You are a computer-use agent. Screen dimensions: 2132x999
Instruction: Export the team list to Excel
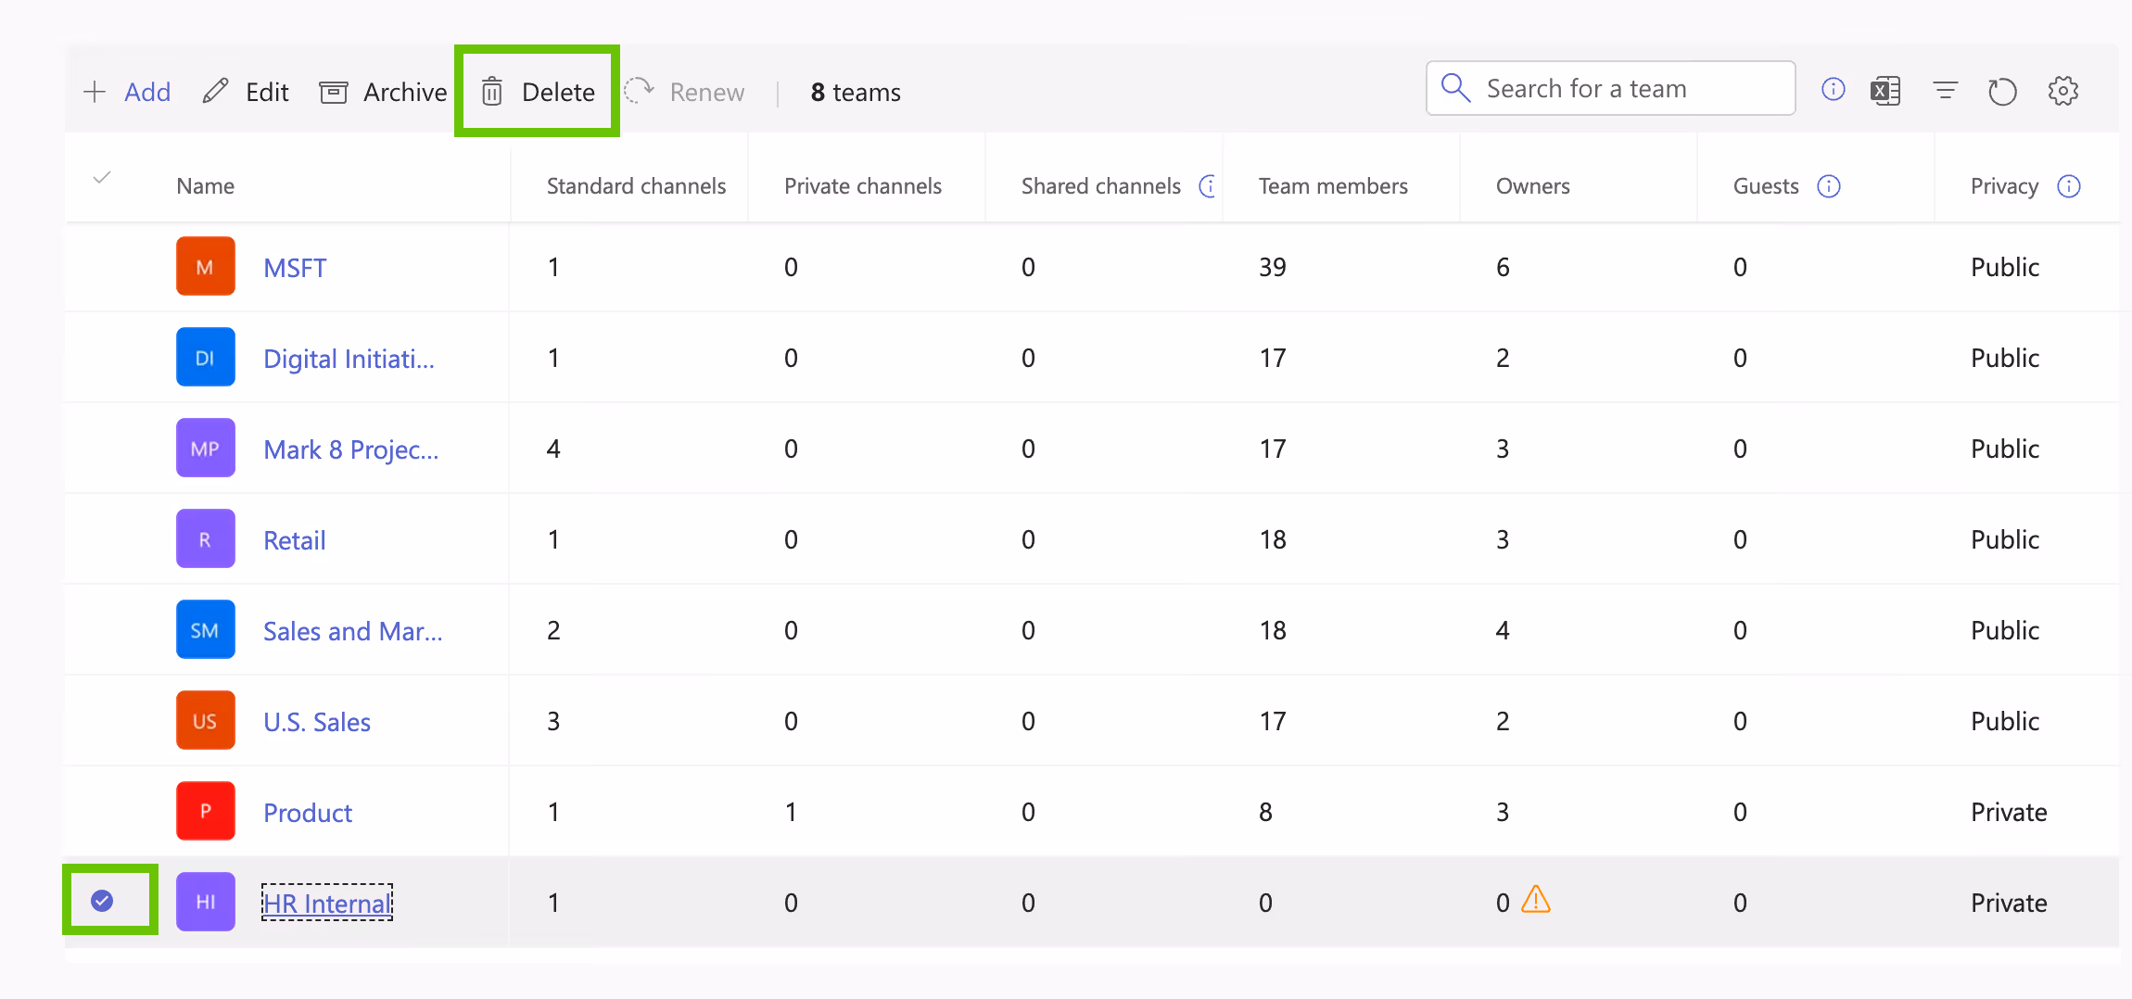point(1885,91)
